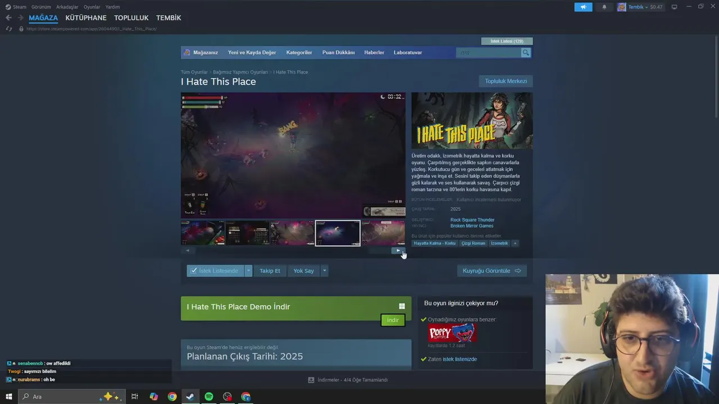Click the Hayatta Kalma - Korku tag

[435, 244]
